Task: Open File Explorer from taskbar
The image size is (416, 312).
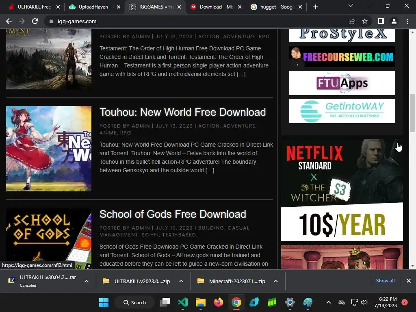Action: 201,302
